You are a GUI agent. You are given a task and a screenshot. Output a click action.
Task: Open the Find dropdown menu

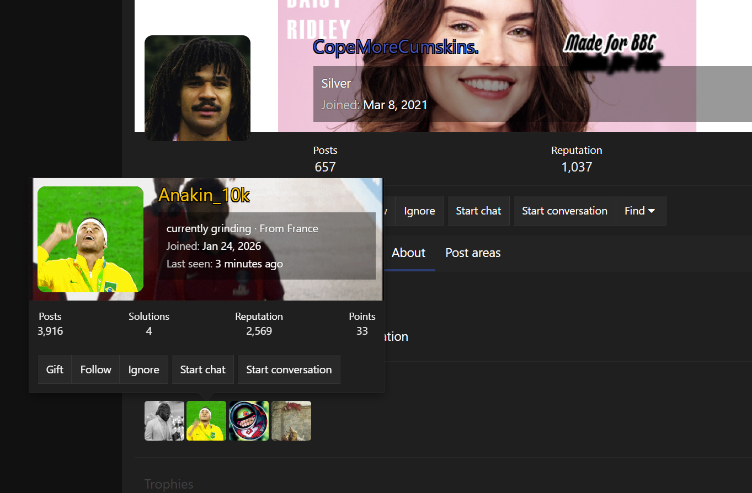coord(641,211)
